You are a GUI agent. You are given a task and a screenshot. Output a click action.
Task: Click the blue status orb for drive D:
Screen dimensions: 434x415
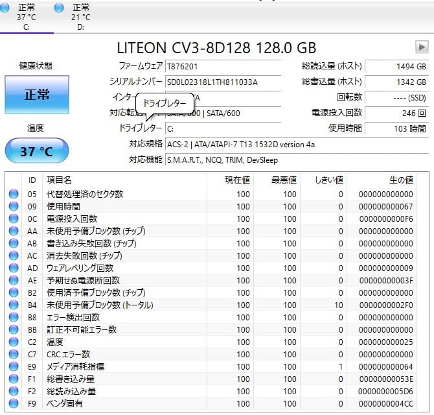(x=60, y=8)
